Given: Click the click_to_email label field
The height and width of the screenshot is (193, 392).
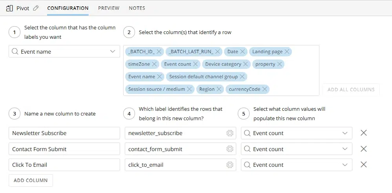Looking at the screenshot, I should (180, 165).
